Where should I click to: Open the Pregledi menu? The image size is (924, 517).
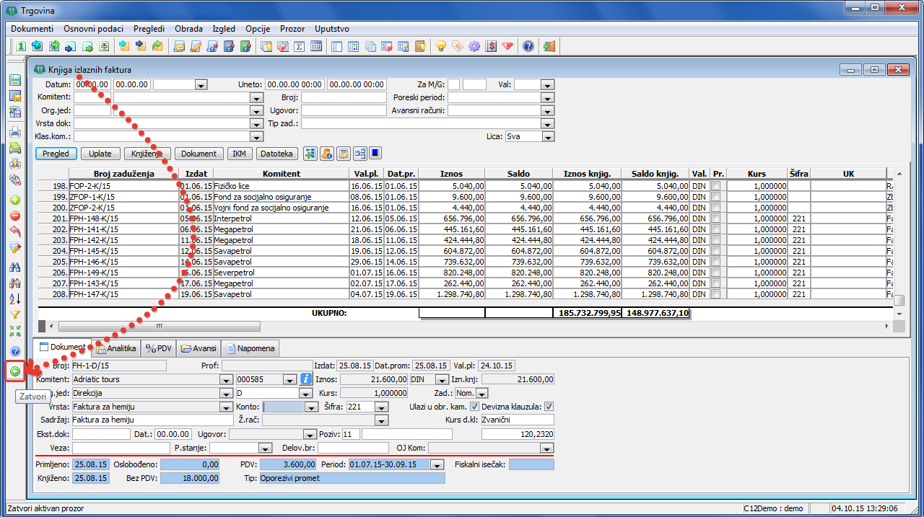(x=147, y=29)
